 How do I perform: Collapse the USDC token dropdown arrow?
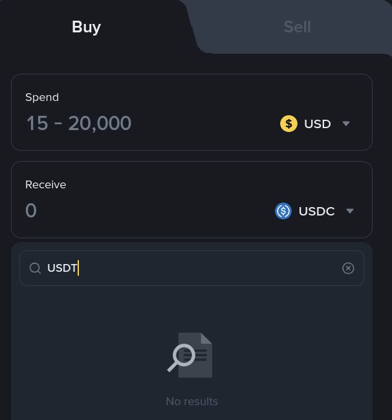[350, 211]
